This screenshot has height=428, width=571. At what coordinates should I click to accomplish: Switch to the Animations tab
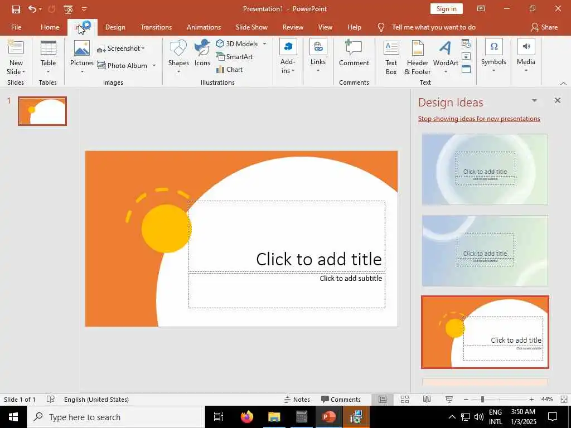pos(204,27)
